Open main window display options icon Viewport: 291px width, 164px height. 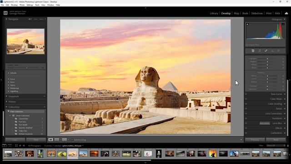[4, 146]
